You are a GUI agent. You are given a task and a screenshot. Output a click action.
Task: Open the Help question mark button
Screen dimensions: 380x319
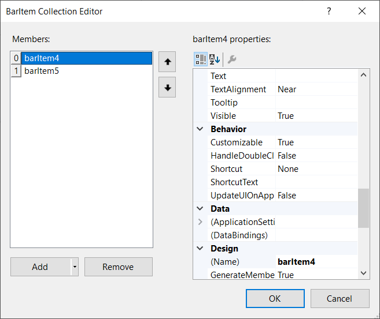(x=329, y=11)
